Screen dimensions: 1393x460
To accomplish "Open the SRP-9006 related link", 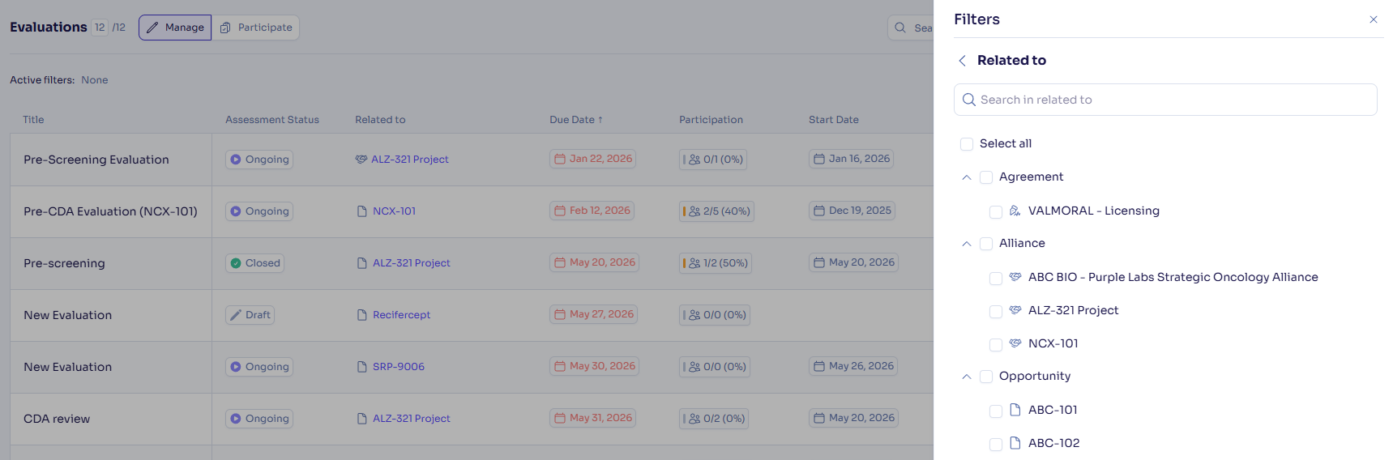I will coord(399,367).
